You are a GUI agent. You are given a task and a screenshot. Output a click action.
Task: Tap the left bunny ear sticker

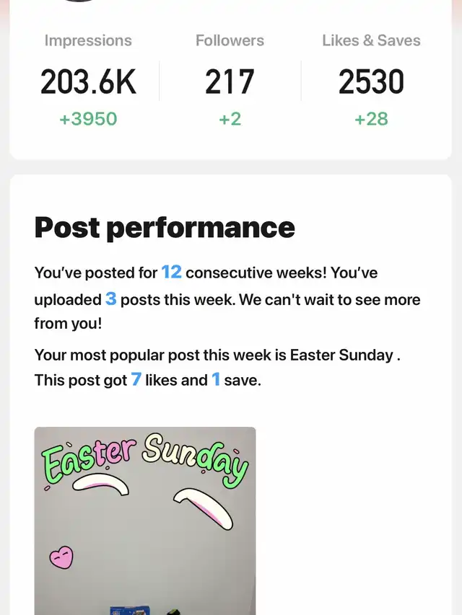101,485
